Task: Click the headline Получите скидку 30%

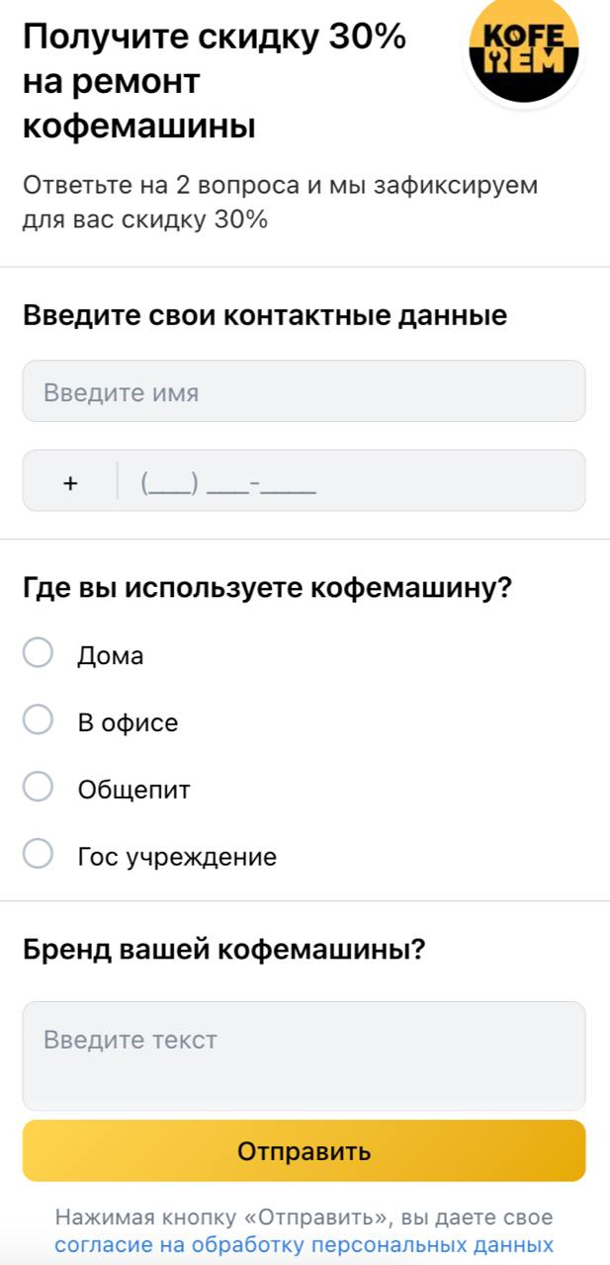Action: tap(216, 37)
